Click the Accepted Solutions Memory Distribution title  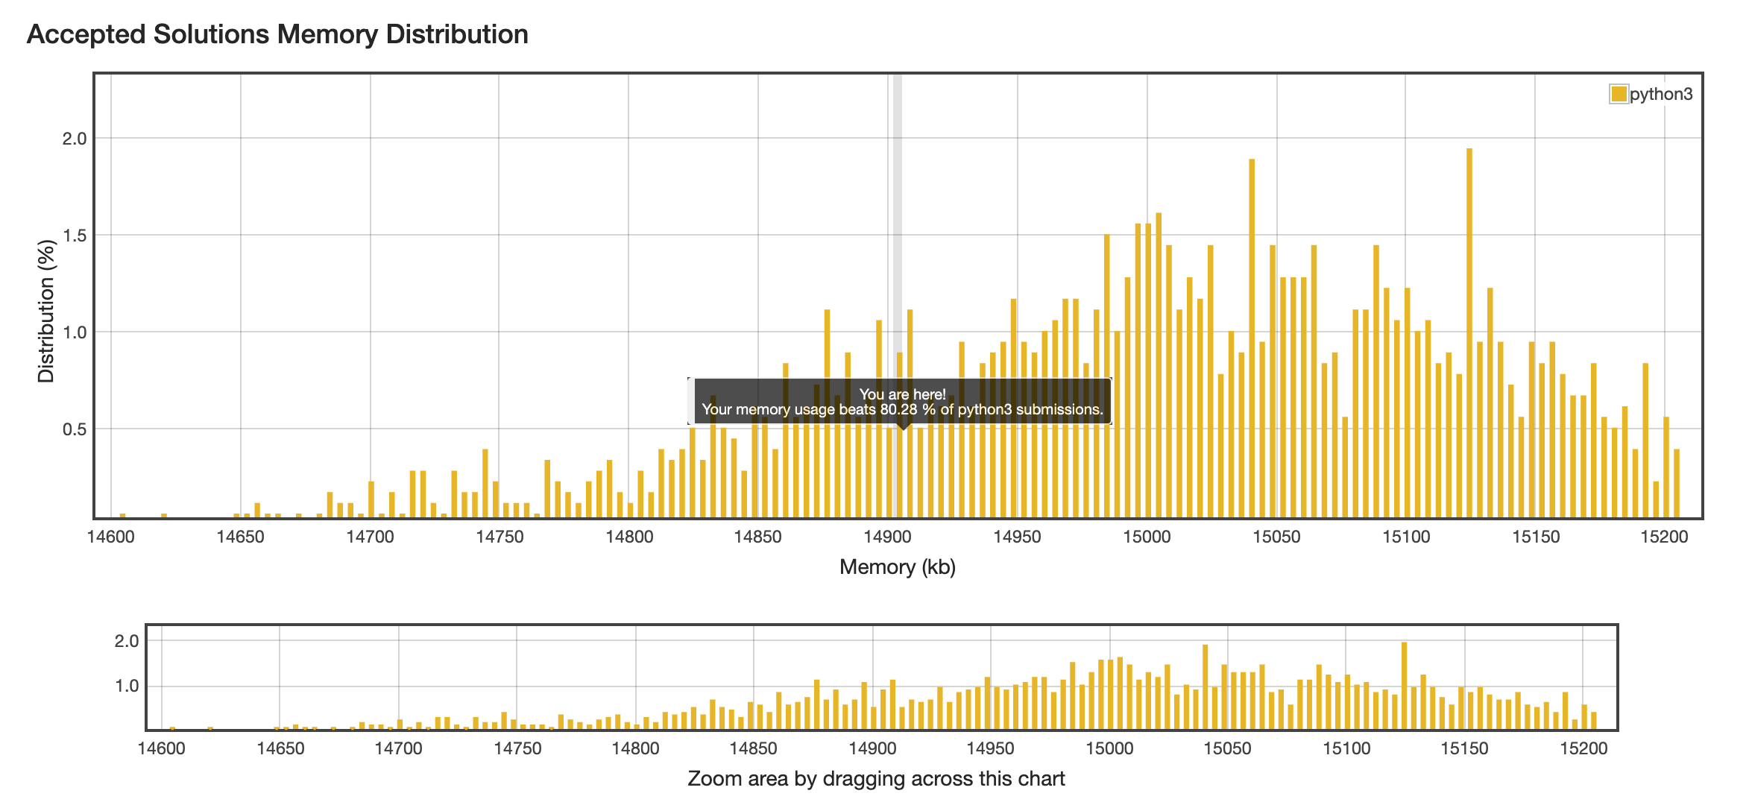coord(277,34)
